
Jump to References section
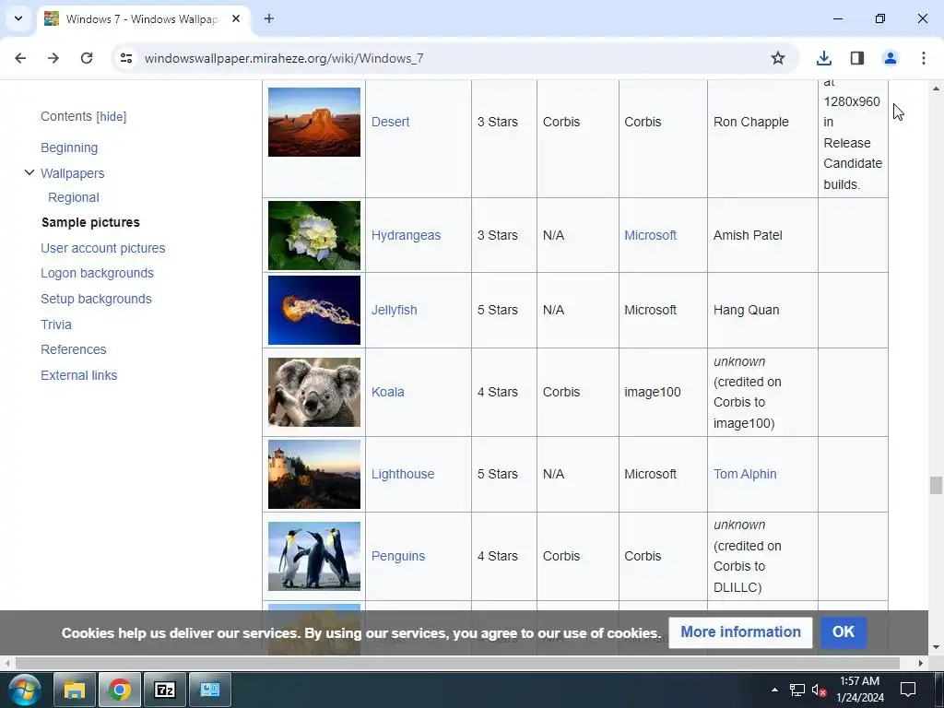coord(74,349)
